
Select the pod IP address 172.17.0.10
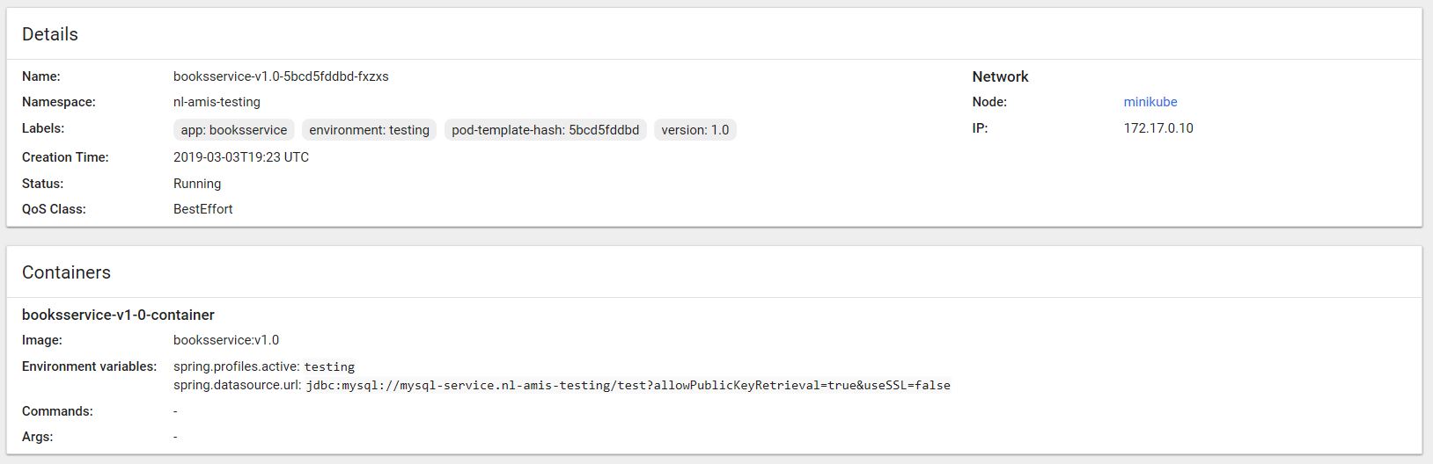point(1157,128)
